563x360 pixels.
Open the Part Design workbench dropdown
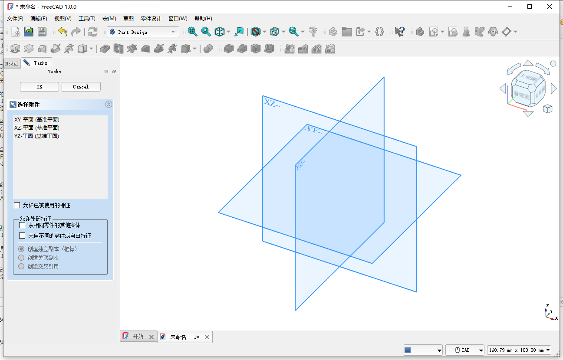tap(143, 32)
